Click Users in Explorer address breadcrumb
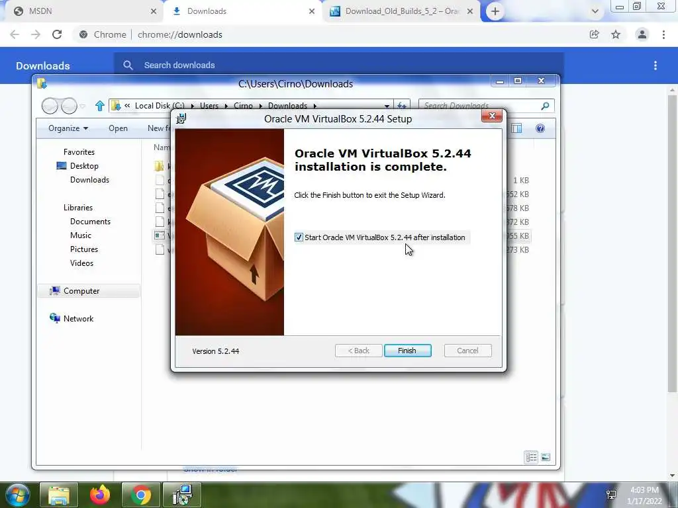Image resolution: width=678 pixels, height=508 pixels. point(209,106)
